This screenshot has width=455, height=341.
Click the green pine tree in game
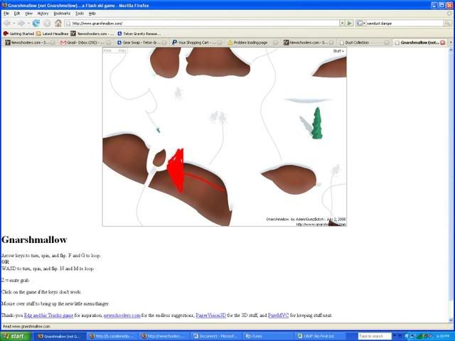pyautogui.click(x=317, y=124)
